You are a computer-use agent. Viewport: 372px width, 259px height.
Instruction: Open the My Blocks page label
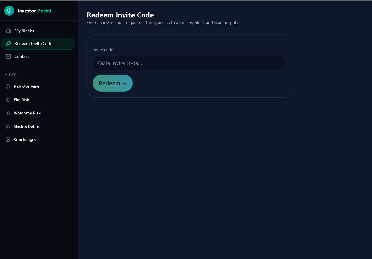click(24, 31)
